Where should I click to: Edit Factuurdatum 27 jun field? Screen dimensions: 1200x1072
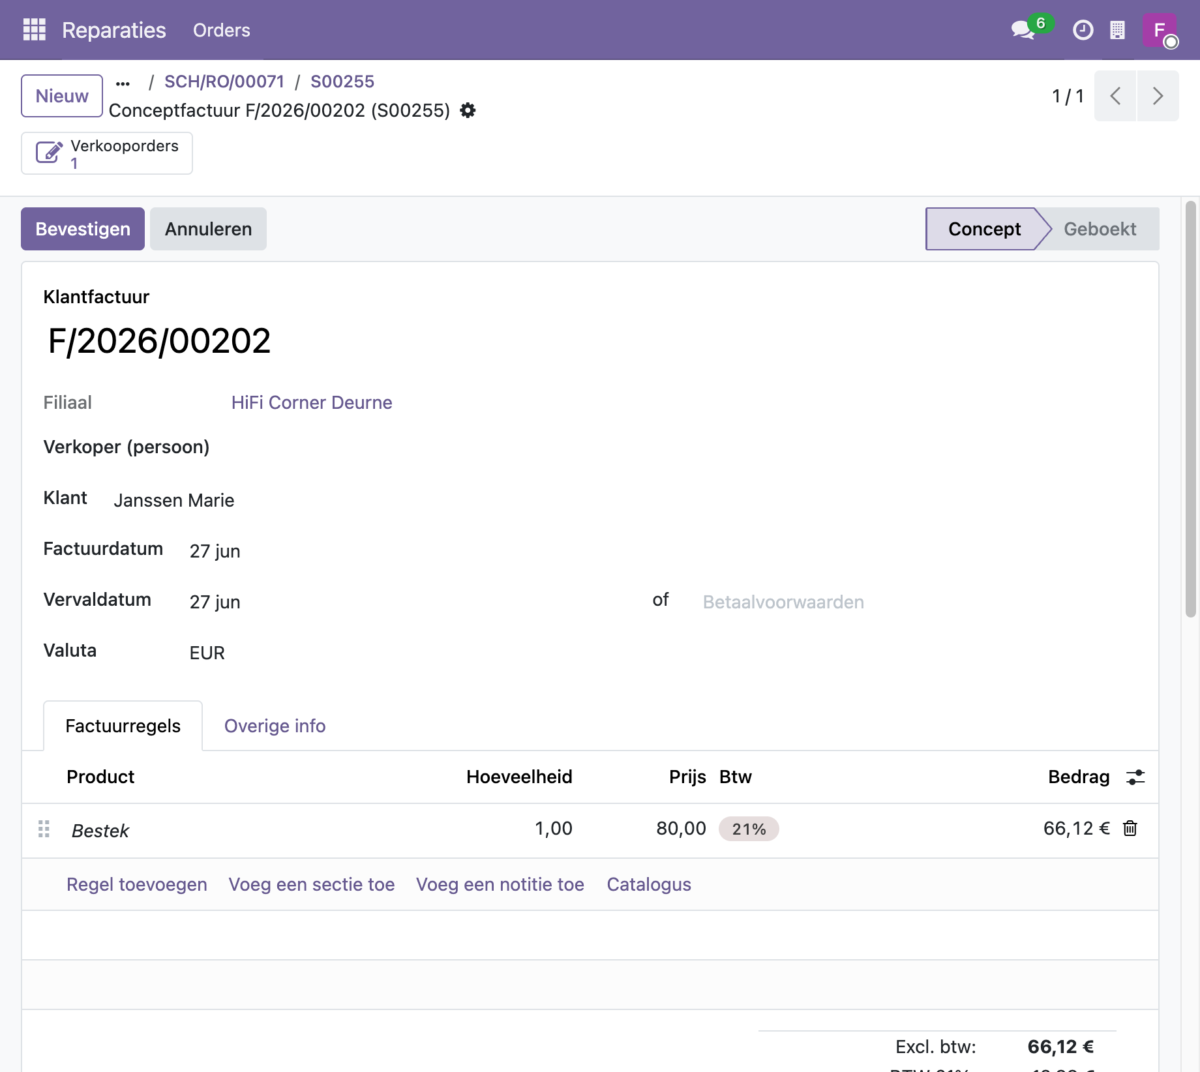pos(215,551)
